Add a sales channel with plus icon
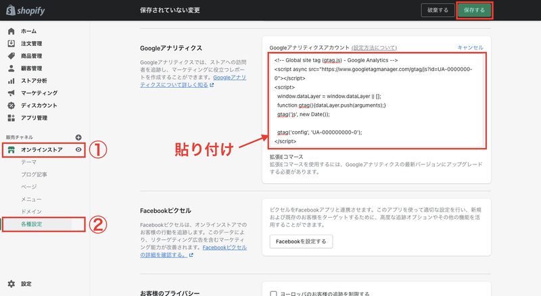 click(x=78, y=137)
